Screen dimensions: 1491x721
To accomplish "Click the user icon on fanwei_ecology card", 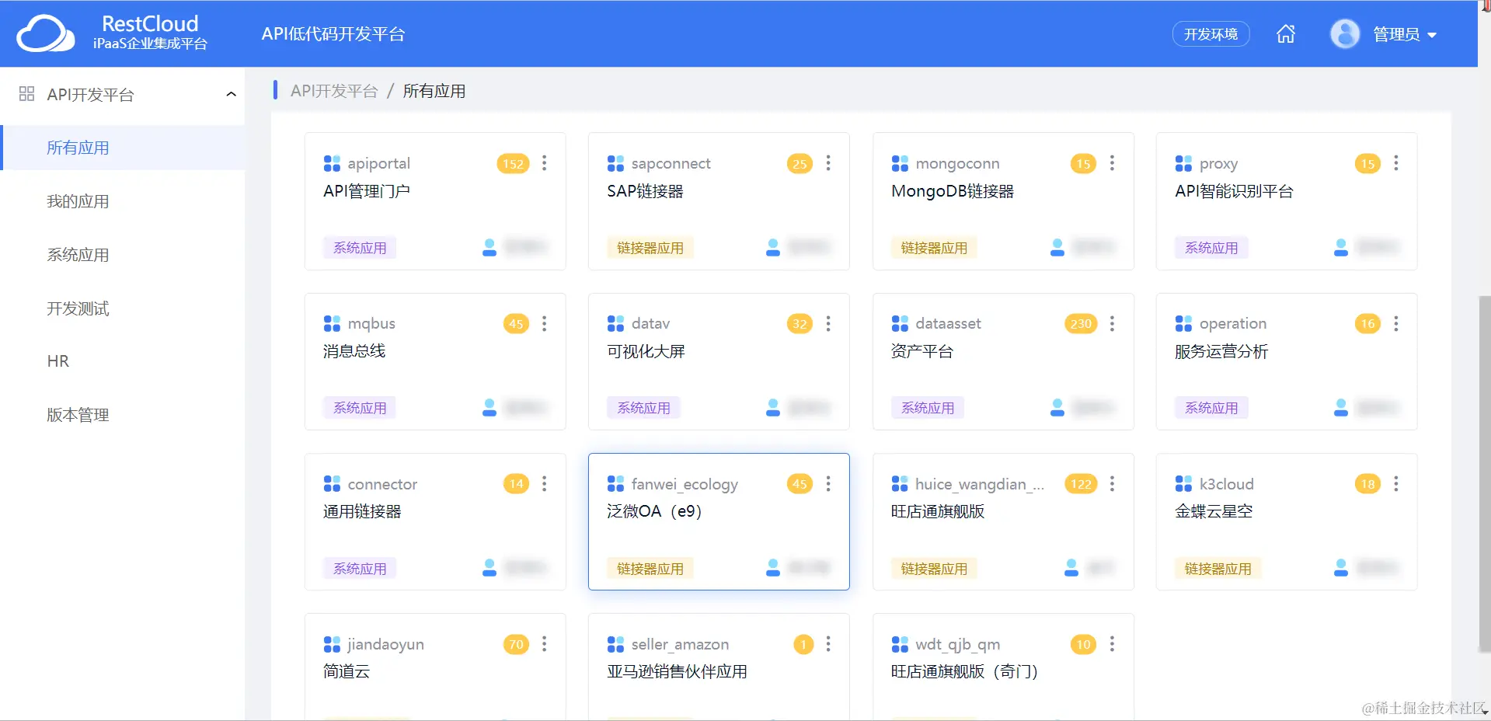I will (x=773, y=568).
